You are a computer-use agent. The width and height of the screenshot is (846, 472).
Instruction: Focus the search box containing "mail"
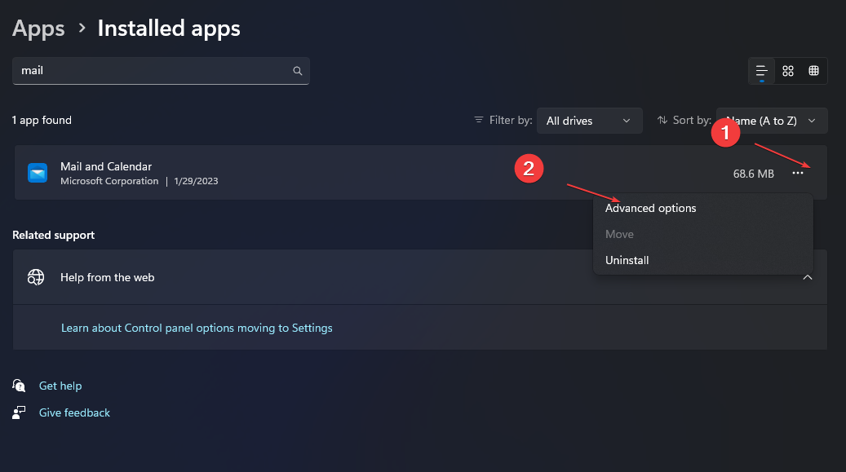pyautogui.click(x=155, y=71)
